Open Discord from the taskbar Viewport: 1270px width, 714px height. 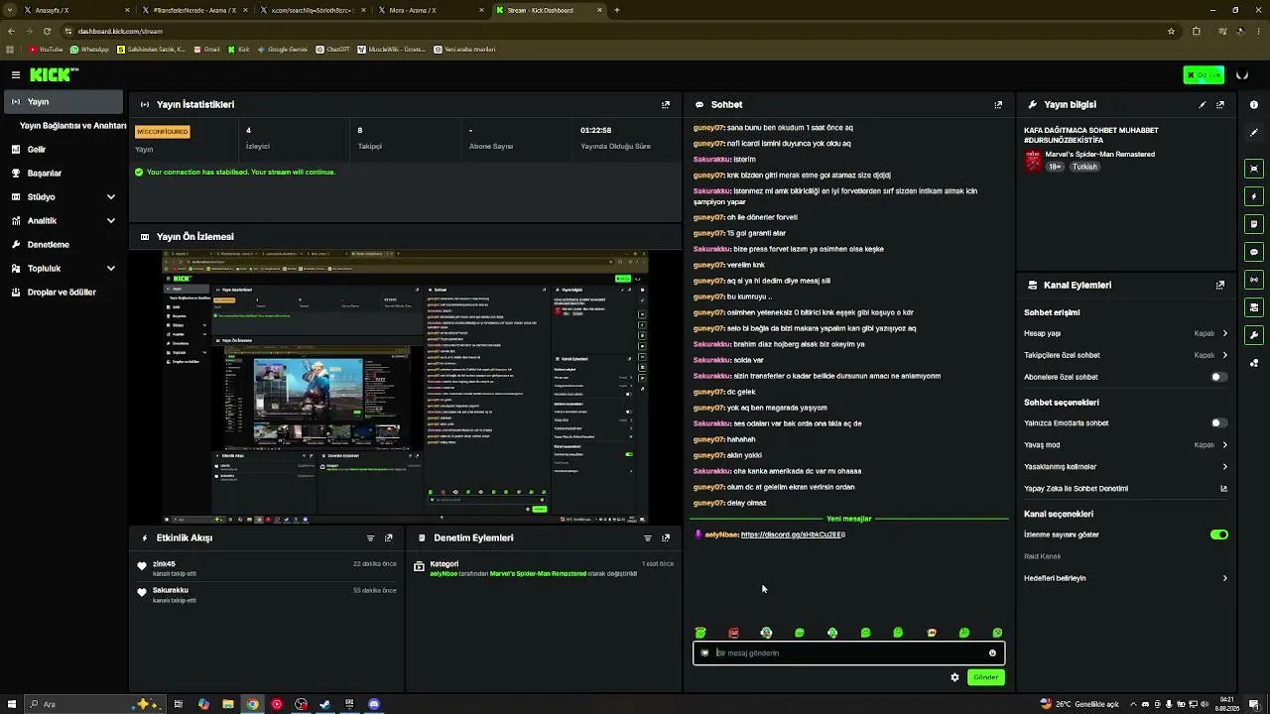(374, 704)
